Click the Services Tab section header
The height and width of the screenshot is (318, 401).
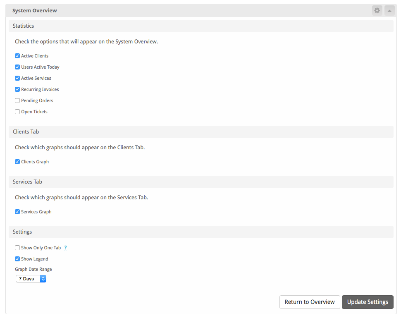point(27,182)
